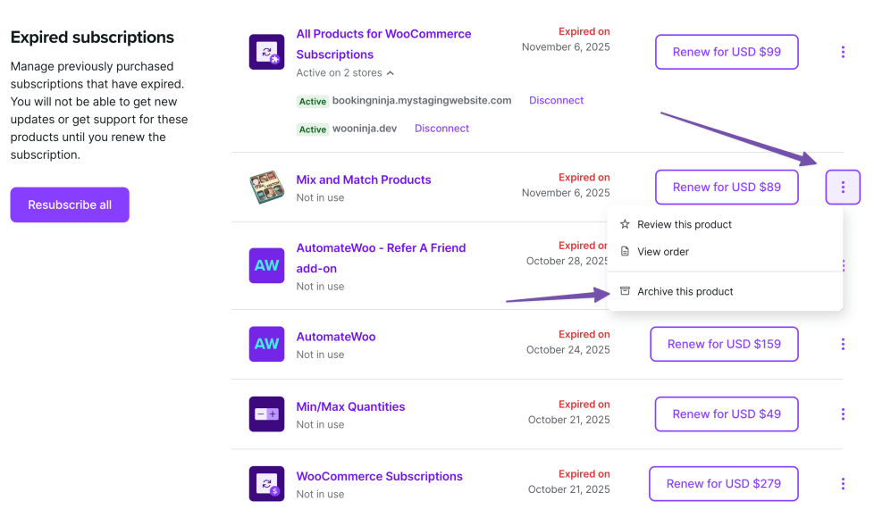
Task: Click the AutomateWoo Refer A Friend icon
Action: coord(266,265)
